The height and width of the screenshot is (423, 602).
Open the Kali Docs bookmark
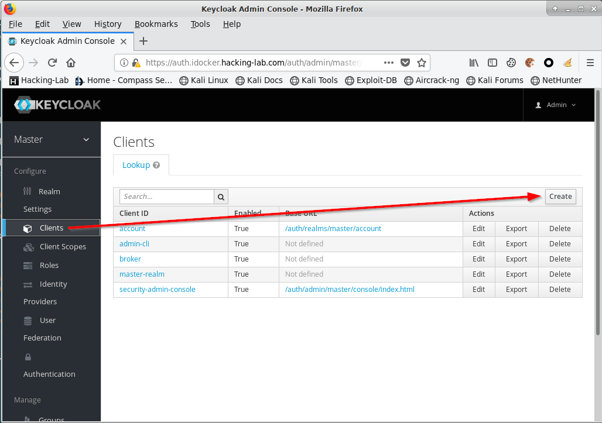click(259, 81)
